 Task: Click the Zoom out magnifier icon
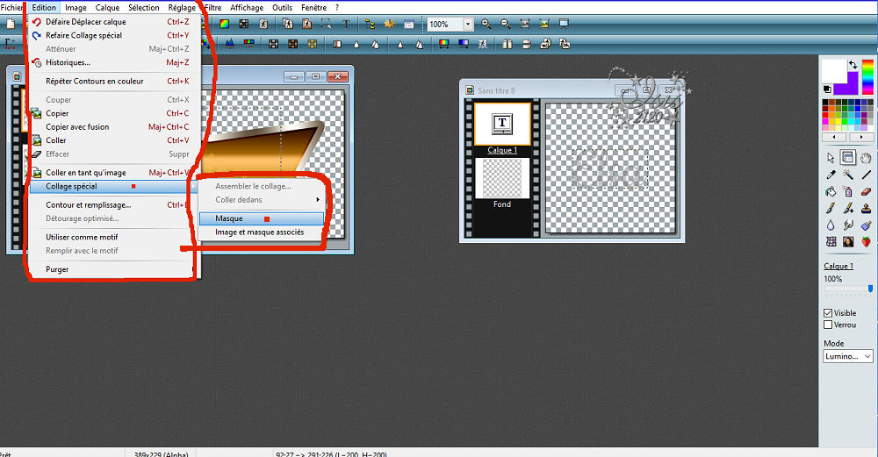(x=506, y=25)
